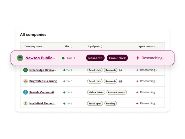Click the sparkle icon in Northfield row
Screen dimensions: 185x139
tap(137, 104)
